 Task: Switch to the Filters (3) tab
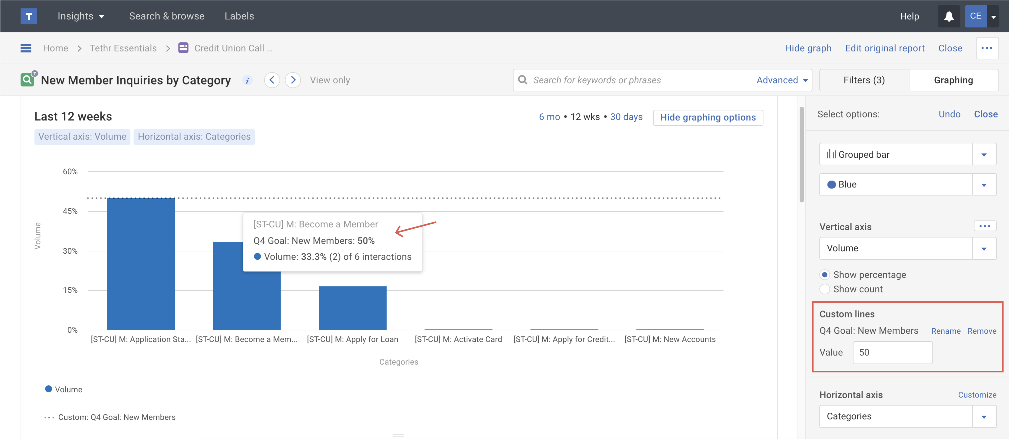[864, 80]
